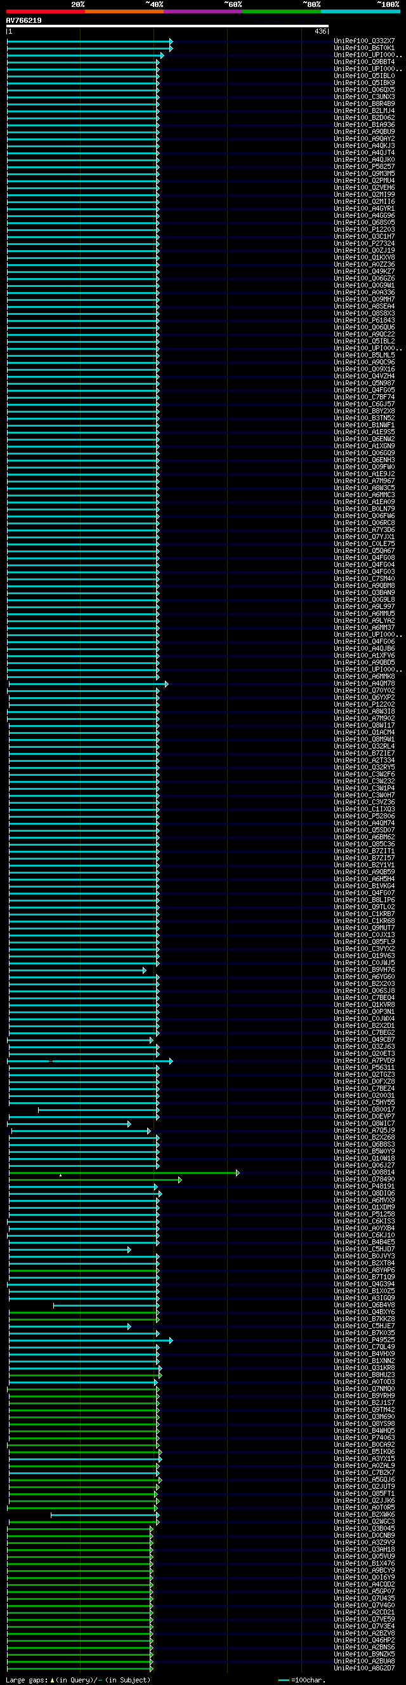
Task: Click UniRef100_B8R4B9 label
Action: pos(364,104)
